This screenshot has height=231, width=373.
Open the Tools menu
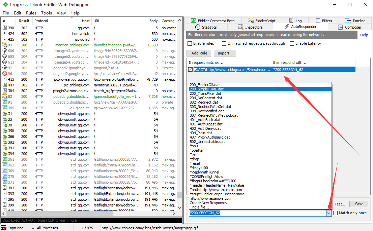pyautogui.click(x=47, y=13)
